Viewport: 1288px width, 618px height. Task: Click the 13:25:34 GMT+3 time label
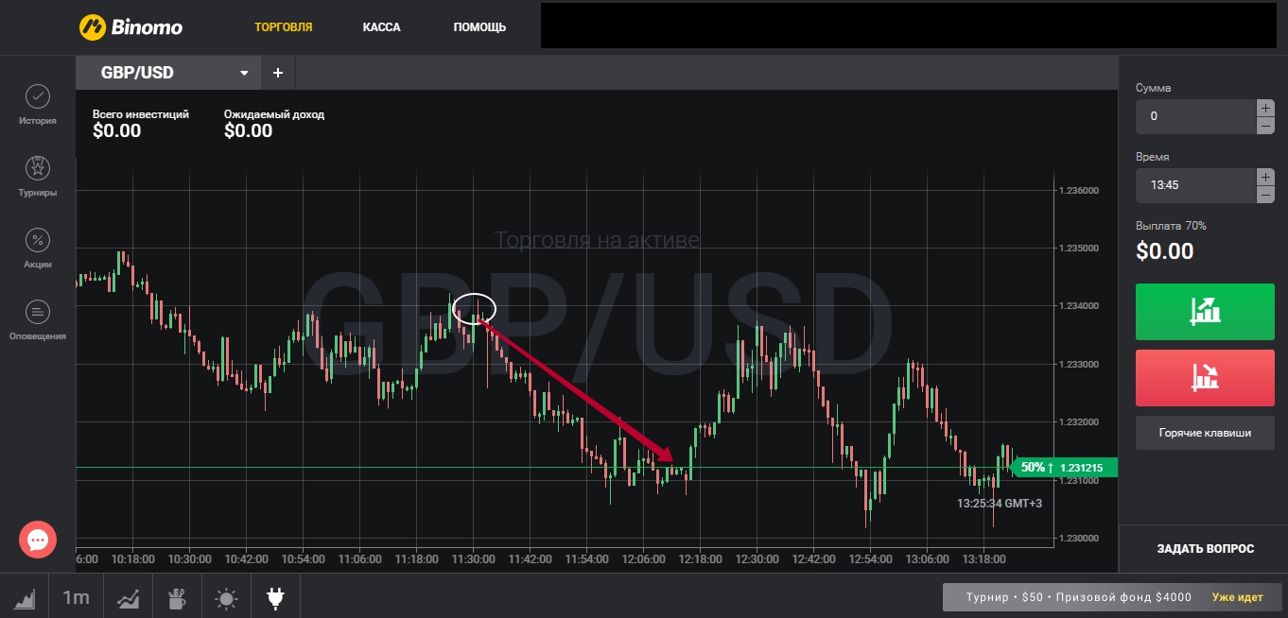click(x=1000, y=504)
